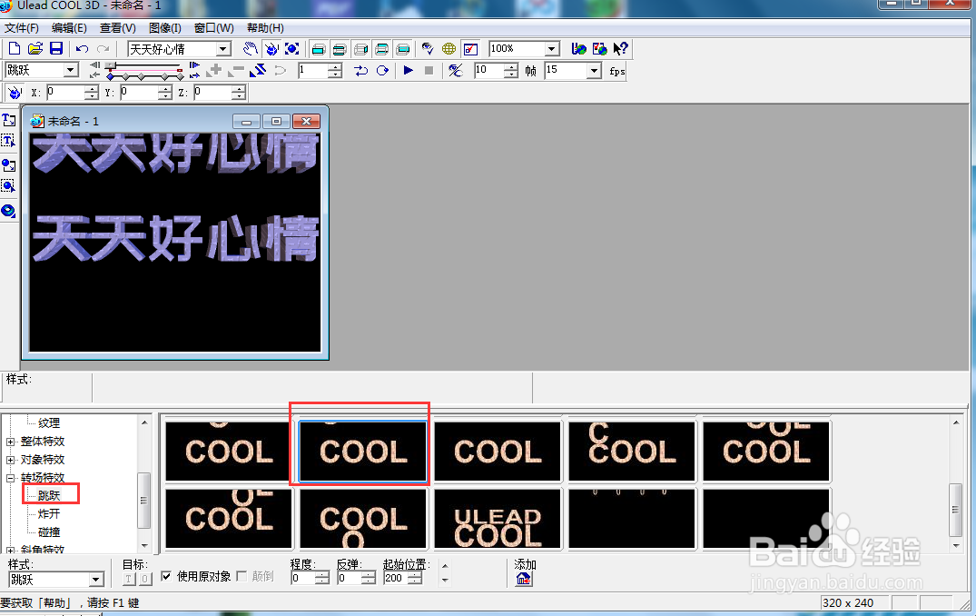The height and width of the screenshot is (616, 976).
Task: Click the Insert Graphics tool in left toolbar
Action: (9, 165)
